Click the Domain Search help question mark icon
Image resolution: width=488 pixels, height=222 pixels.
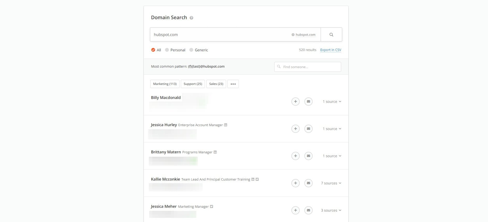click(191, 18)
